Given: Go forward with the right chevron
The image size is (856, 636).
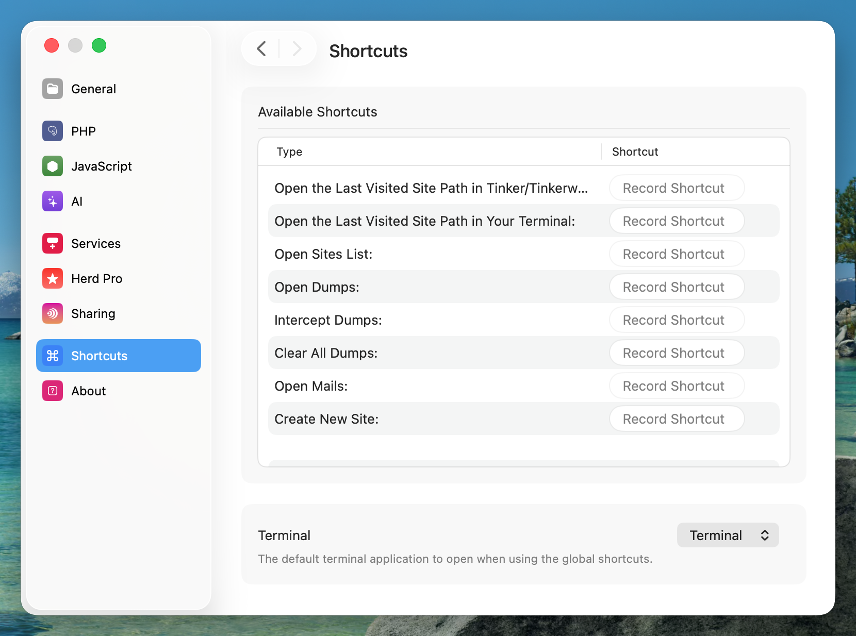Looking at the screenshot, I should 297,49.
